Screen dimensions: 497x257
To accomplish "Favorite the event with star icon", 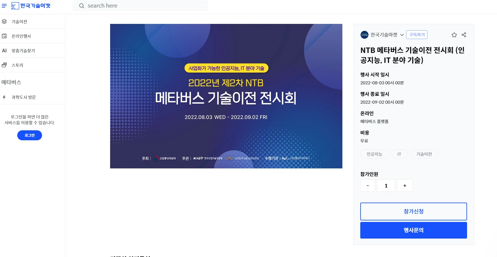I will pyautogui.click(x=454, y=35).
